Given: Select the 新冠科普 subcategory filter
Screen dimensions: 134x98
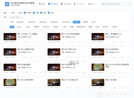Looking at the screenshot, I should 105,27.
